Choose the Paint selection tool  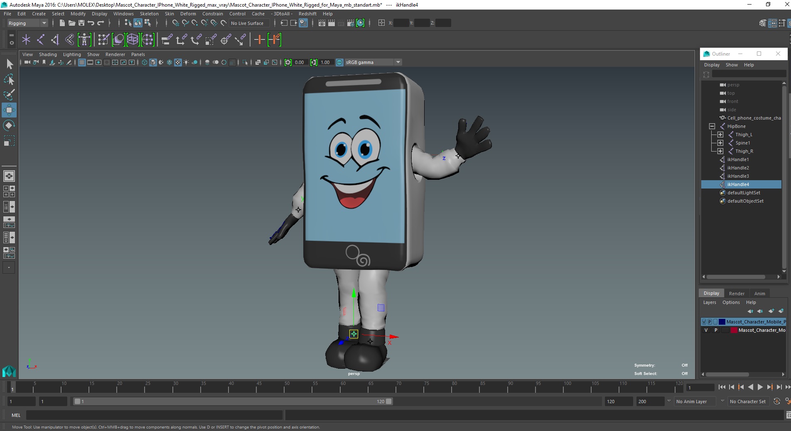click(9, 95)
